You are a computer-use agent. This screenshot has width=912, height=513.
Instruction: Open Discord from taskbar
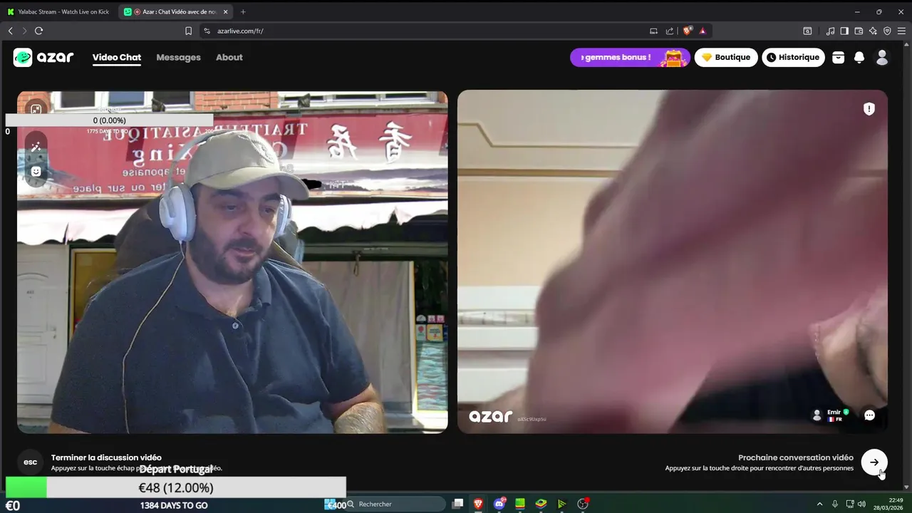click(499, 504)
